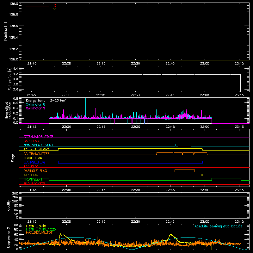Click the Quality axis title
This screenshot has width=253, height=253.
pyautogui.click(x=9, y=205)
